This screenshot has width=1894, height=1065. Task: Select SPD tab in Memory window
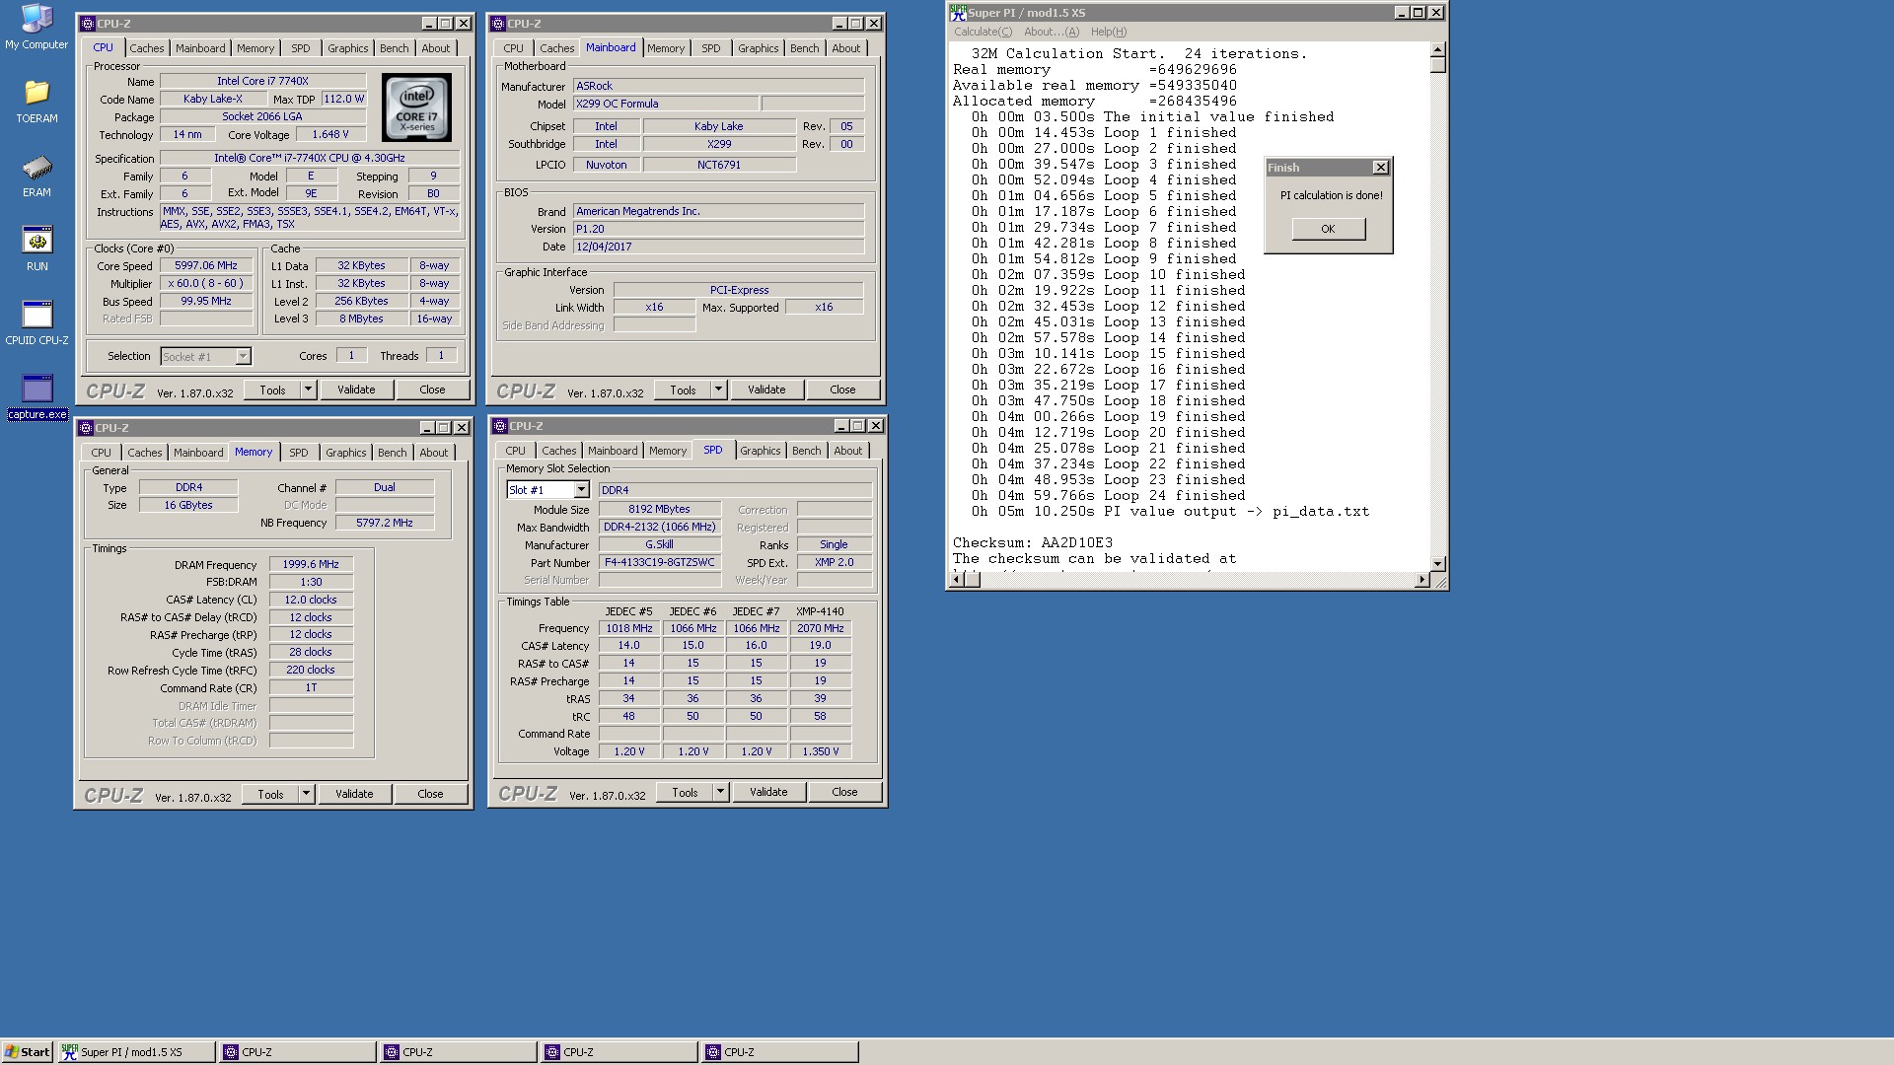click(x=299, y=453)
